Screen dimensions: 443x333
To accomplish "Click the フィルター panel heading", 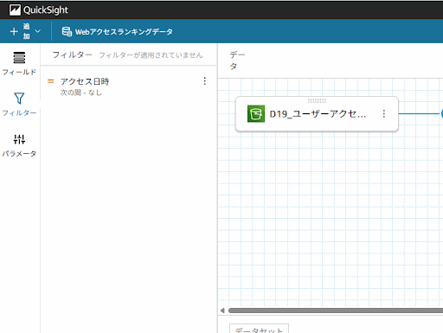I will pos(72,54).
